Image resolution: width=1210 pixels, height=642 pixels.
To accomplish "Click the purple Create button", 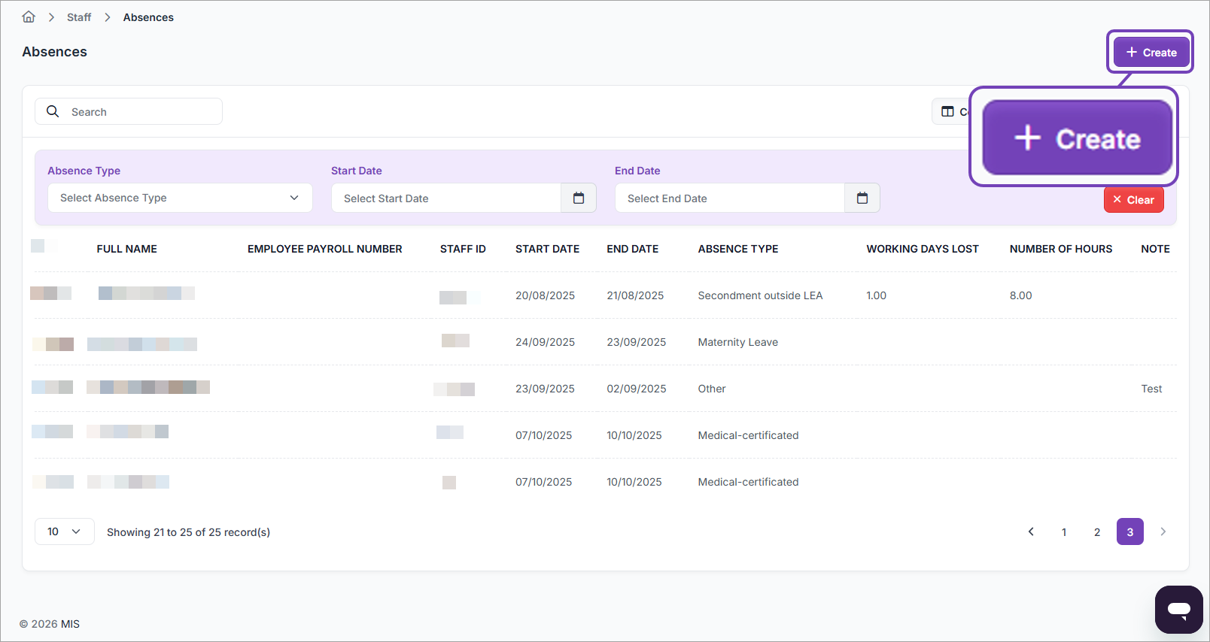I will [1151, 53].
